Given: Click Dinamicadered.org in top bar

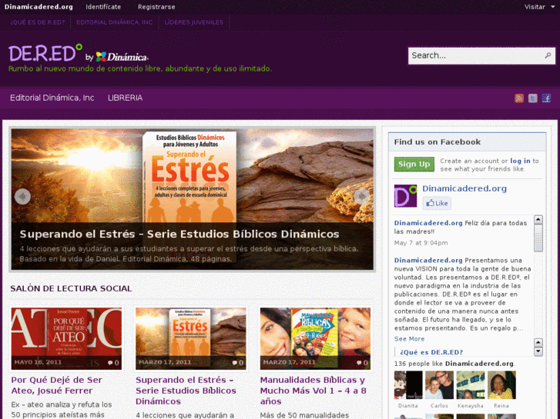Looking at the screenshot, I should click(x=39, y=7).
